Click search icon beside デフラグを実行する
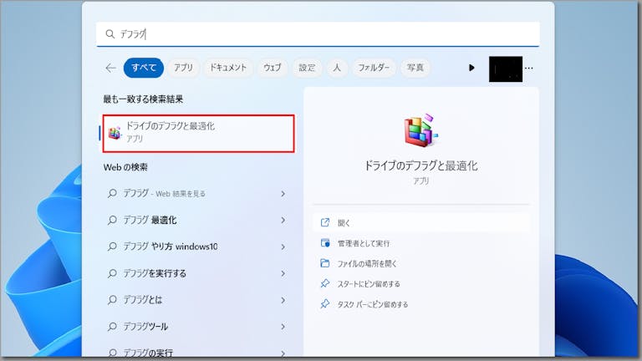Screen dimensions: 642x361 point(112,273)
